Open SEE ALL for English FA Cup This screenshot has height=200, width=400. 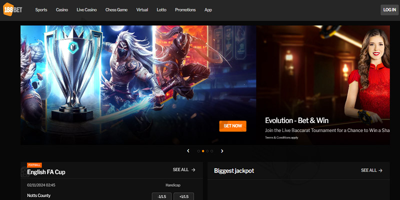(x=184, y=169)
